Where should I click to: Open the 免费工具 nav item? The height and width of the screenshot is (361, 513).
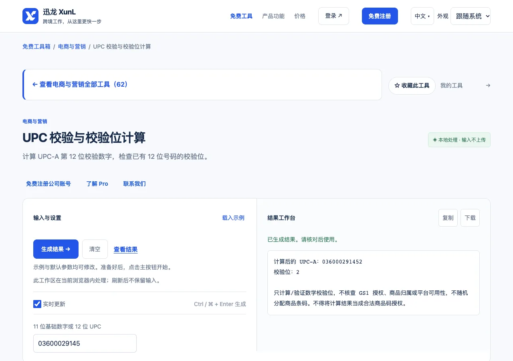[241, 16]
